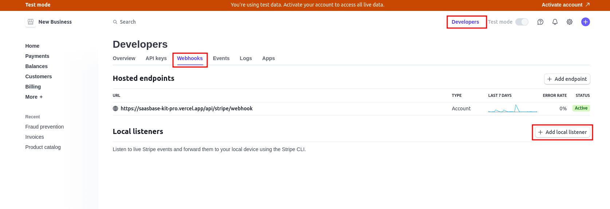Click the Activate account arrow icon
The height and width of the screenshot is (209, 610).
click(587, 5)
